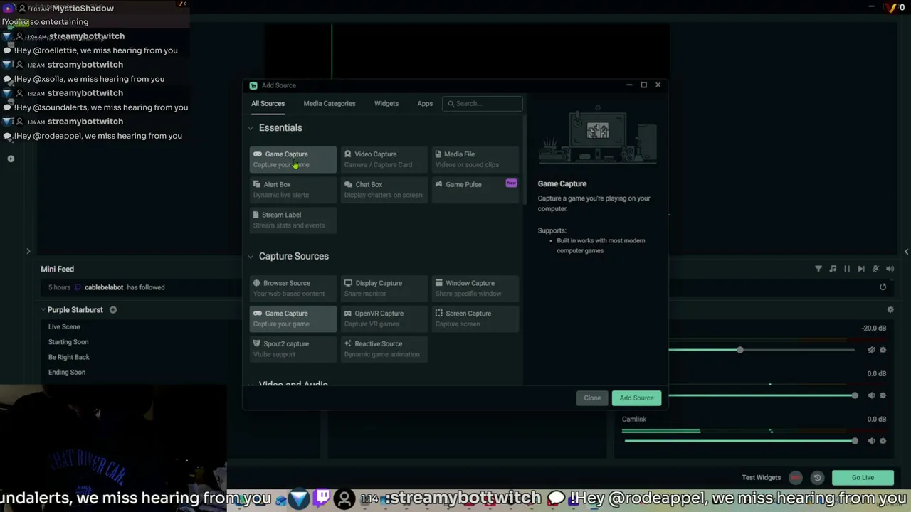Viewport: 911px width, 512px height.
Task: Select Game Capture under Capture Sources
Action: (x=293, y=319)
